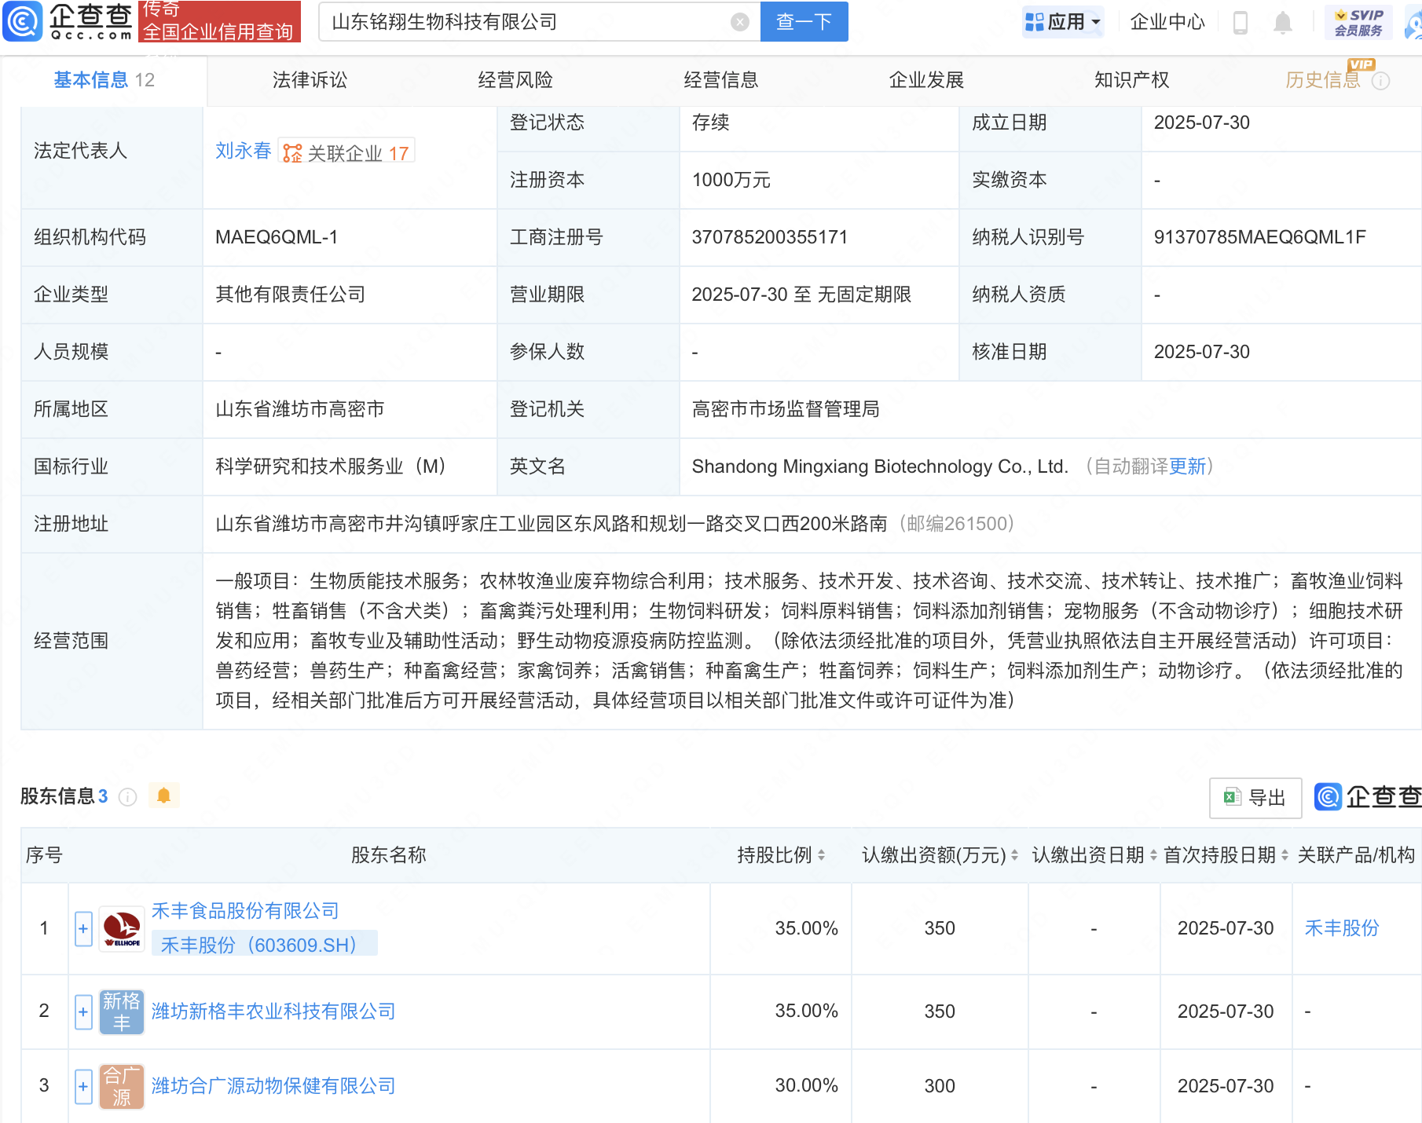Sort by 首次持股日期 column

coord(1285,855)
